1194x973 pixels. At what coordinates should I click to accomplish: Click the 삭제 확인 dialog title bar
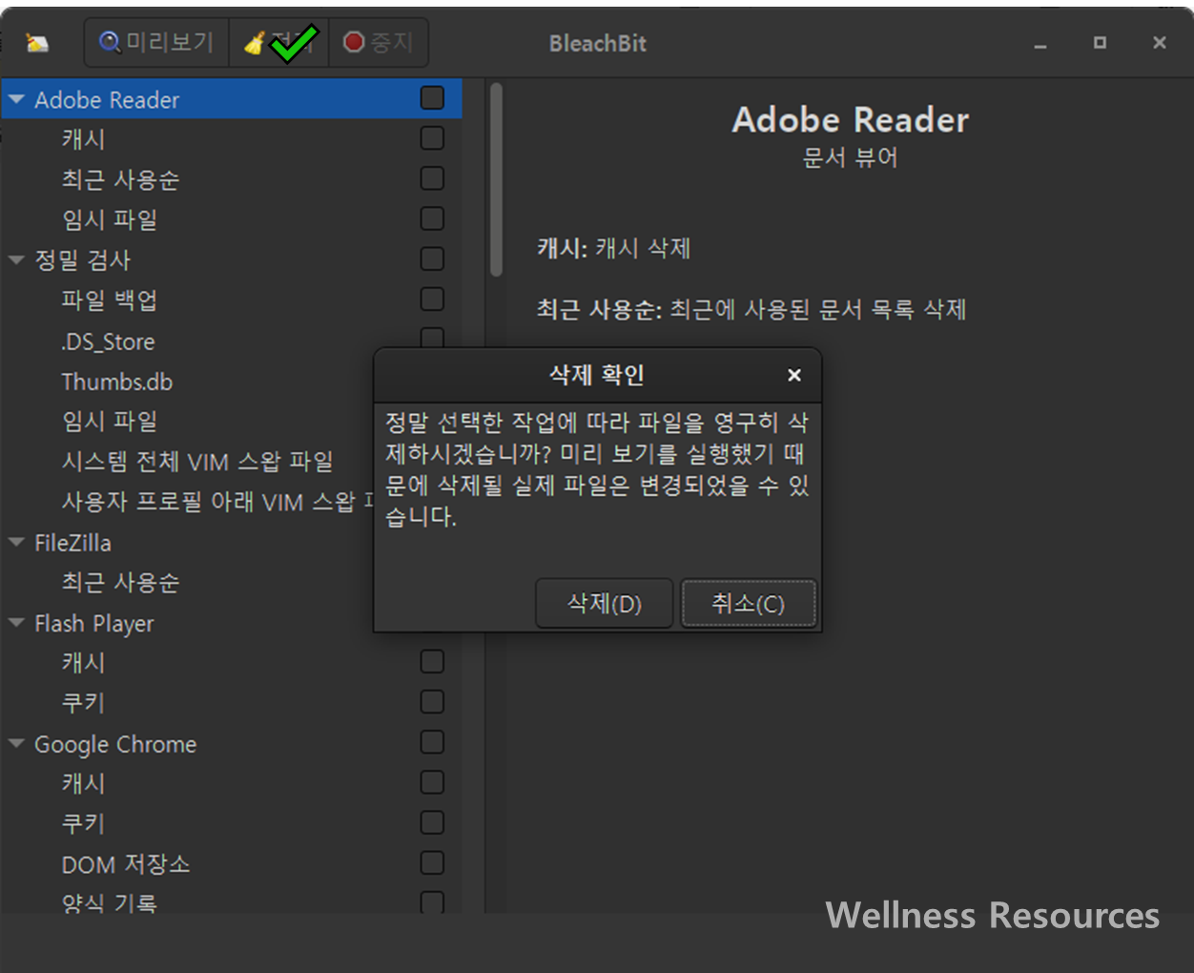click(597, 375)
